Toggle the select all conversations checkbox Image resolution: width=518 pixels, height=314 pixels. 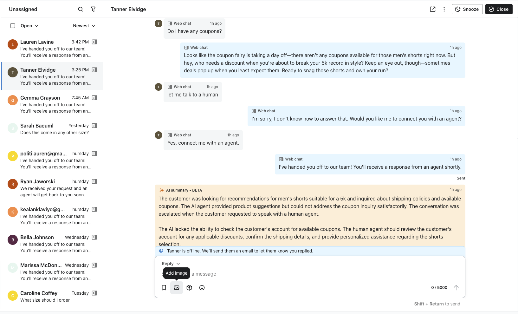point(13,26)
